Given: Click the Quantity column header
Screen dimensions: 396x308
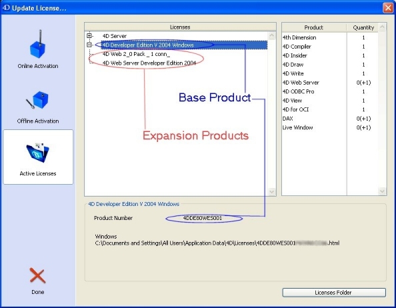Looking at the screenshot, I should [363, 27].
